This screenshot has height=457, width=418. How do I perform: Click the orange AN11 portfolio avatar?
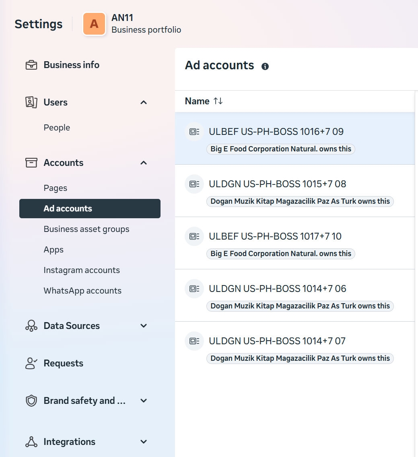point(94,24)
